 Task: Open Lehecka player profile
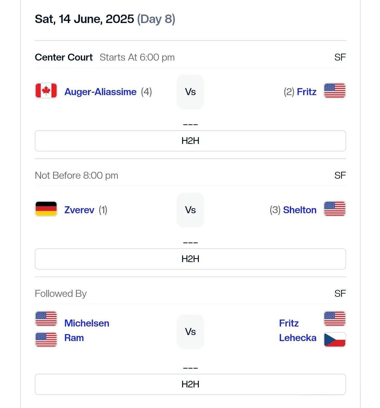coord(298,338)
